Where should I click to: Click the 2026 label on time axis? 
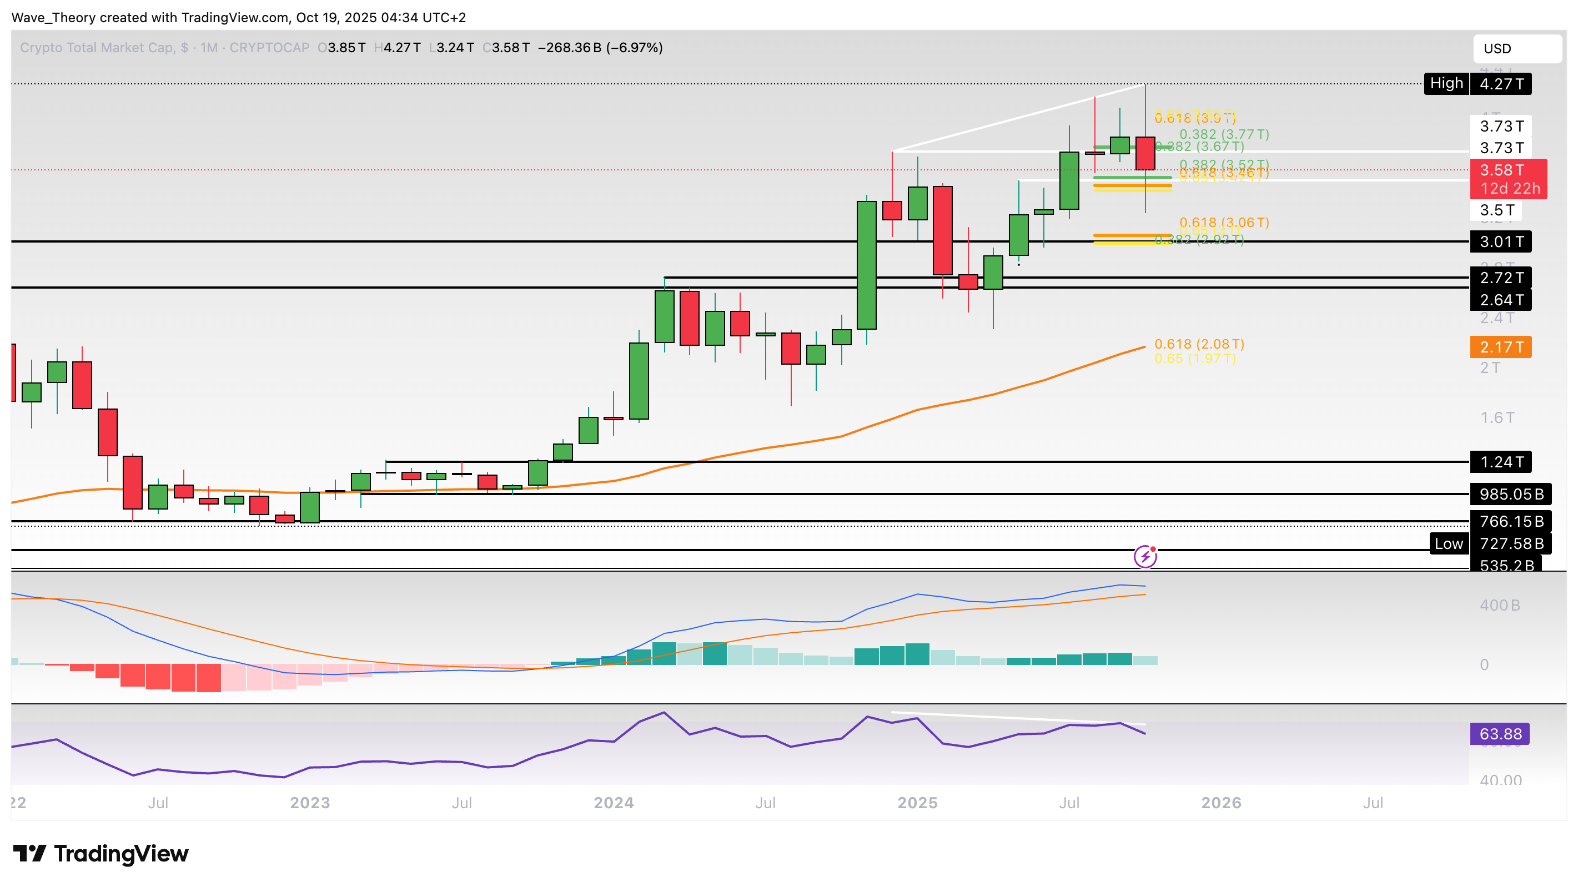pos(1221,803)
